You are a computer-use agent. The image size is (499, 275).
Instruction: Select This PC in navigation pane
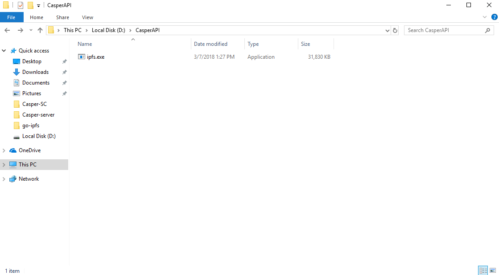point(27,165)
